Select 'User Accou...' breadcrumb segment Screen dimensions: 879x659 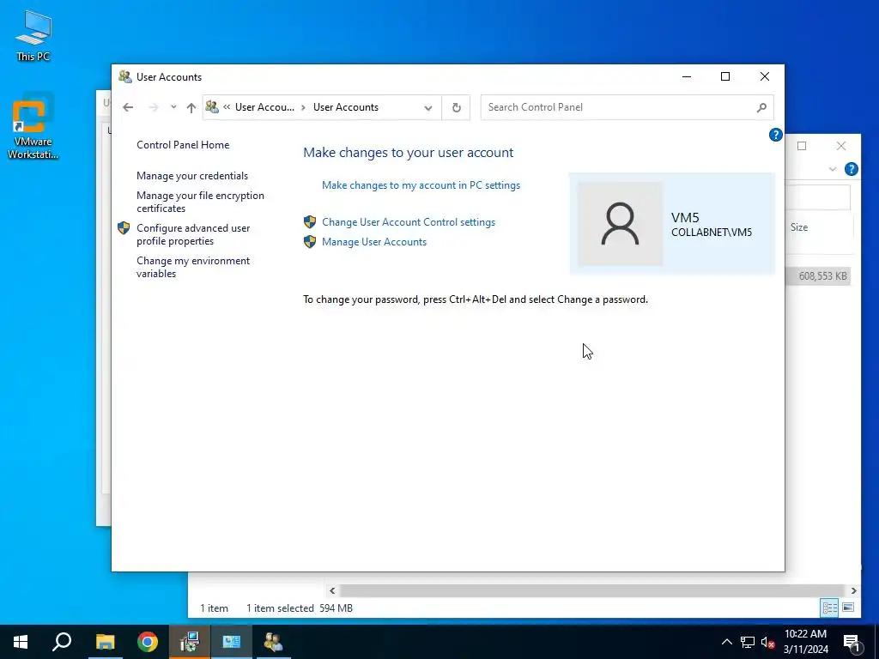pyautogui.click(x=264, y=107)
